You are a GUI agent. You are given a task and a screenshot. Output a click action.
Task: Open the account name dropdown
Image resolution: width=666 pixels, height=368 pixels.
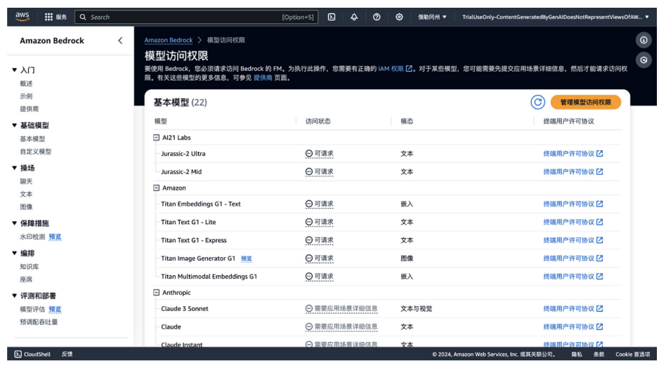(x=556, y=17)
